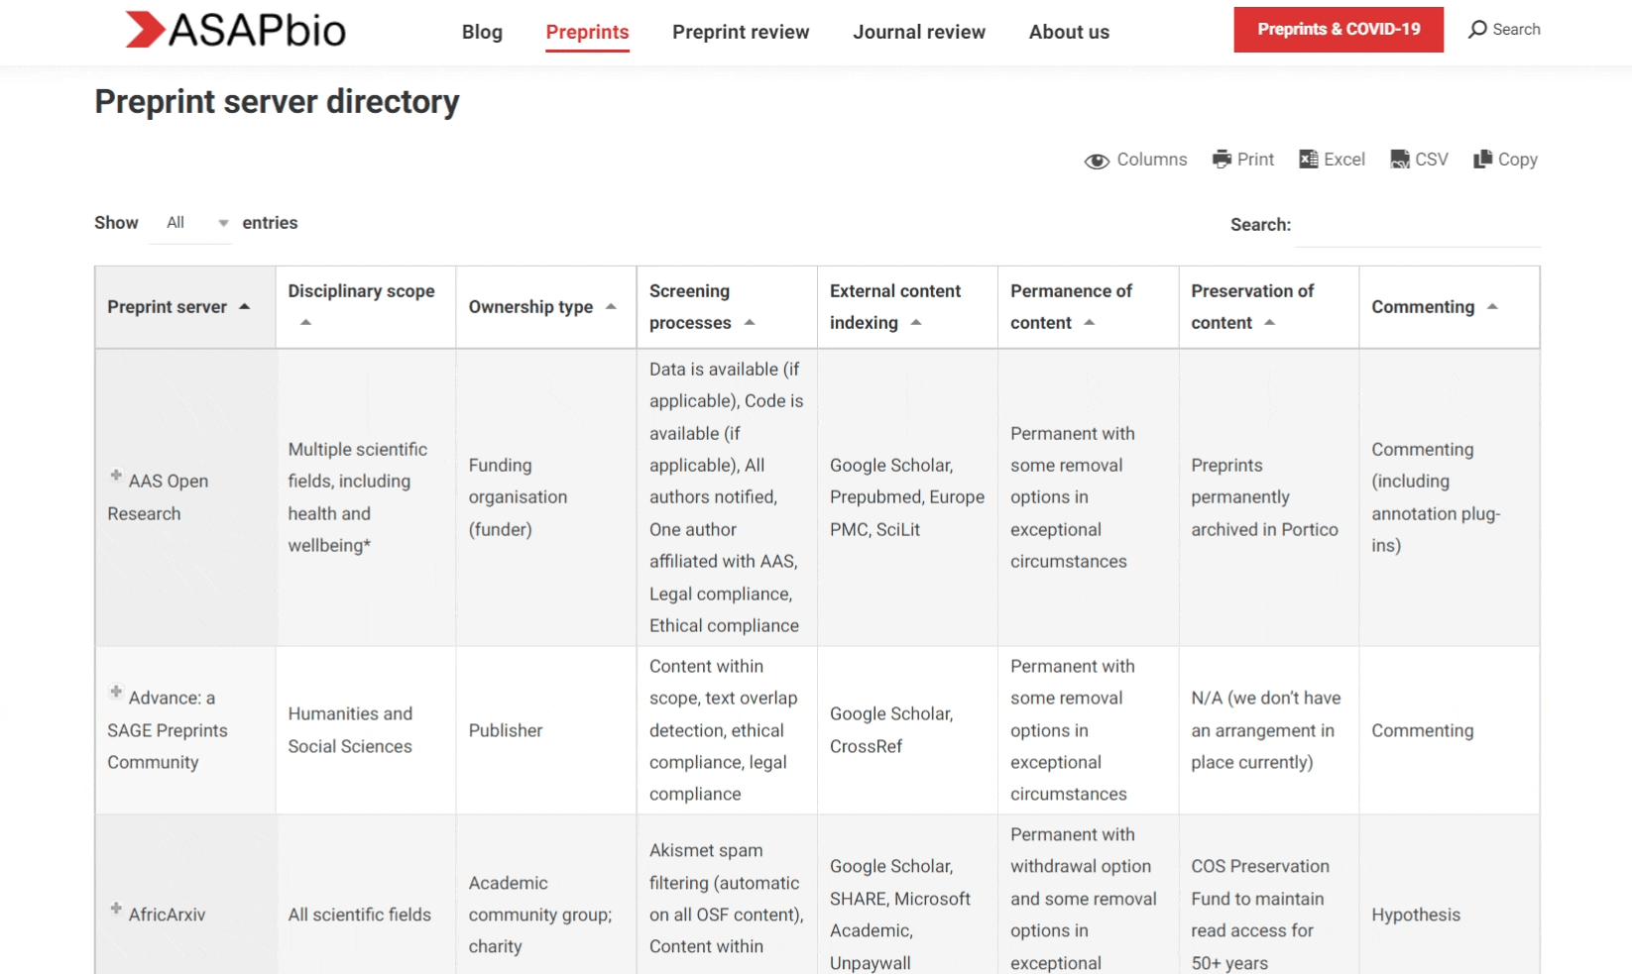Image resolution: width=1632 pixels, height=974 pixels.
Task: Open the Columns visibility options
Action: pyautogui.click(x=1136, y=159)
